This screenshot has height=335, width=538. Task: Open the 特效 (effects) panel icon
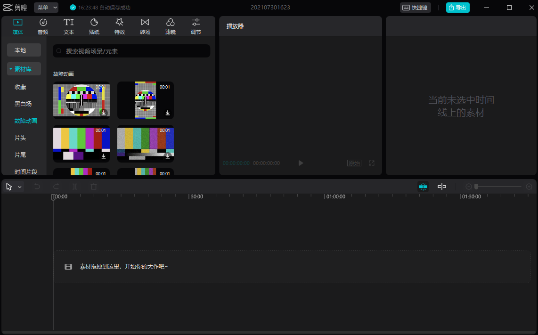(x=120, y=26)
